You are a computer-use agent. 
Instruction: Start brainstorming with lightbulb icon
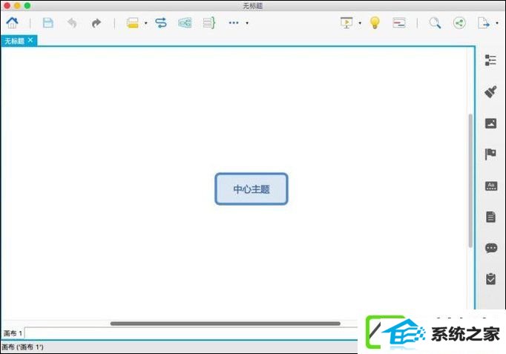tap(375, 23)
